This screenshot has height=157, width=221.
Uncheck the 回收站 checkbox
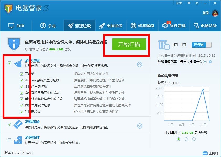coord(22,74)
